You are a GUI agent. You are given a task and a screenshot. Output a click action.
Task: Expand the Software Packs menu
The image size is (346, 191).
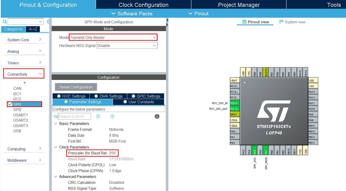coord(132,14)
